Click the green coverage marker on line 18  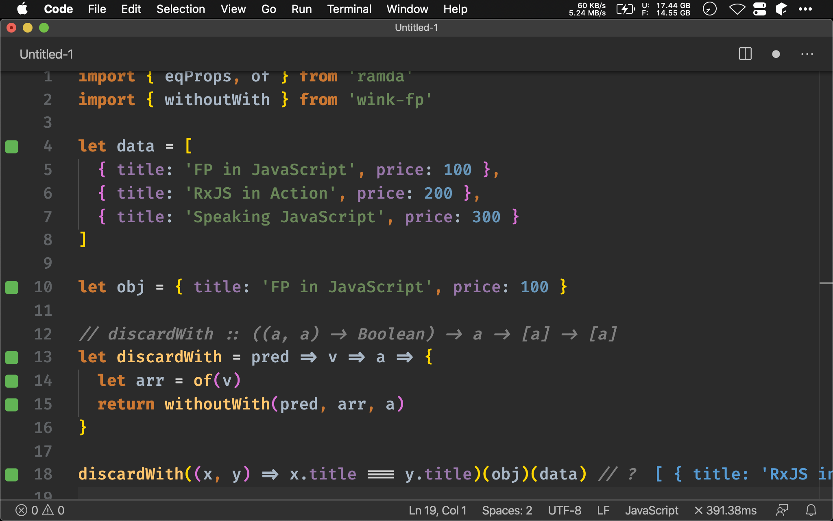pos(12,475)
